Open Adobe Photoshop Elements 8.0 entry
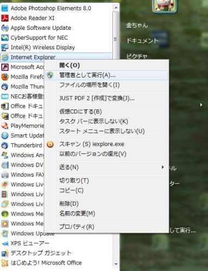The height and width of the screenshot is (271, 208). point(56,8)
